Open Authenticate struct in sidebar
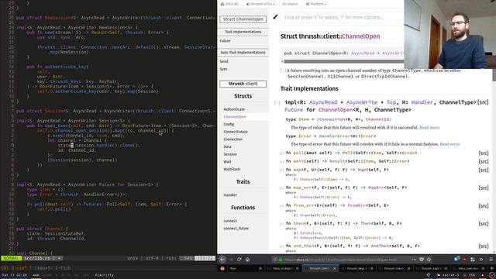This screenshot has width=496, height=279. pos(234,109)
